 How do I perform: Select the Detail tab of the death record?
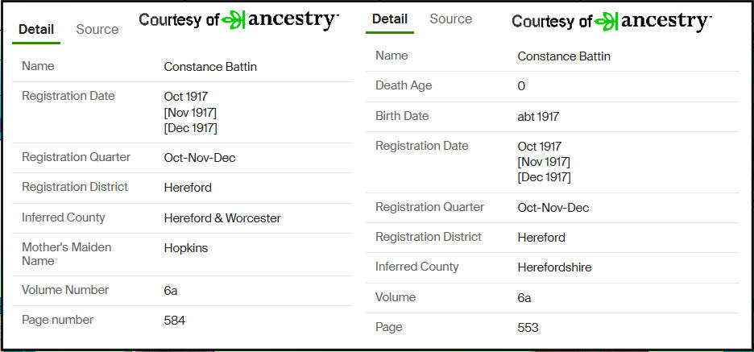(x=390, y=19)
